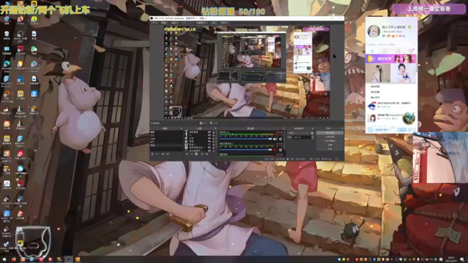Open transition properties gear in OBS
The height and width of the screenshot is (263, 468).
[x=312, y=133]
